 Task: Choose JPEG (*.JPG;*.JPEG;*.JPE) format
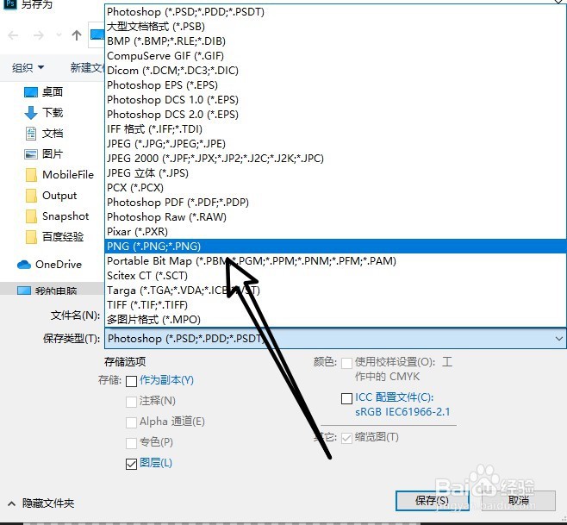tap(335, 144)
